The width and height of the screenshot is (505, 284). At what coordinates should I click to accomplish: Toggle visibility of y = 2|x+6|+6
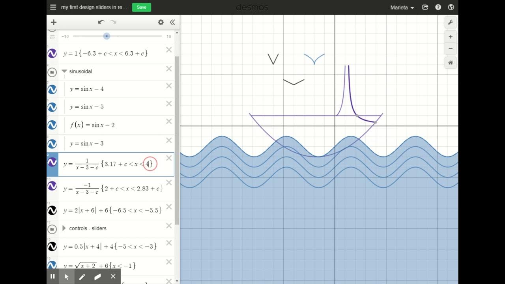[x=52, y=211]
